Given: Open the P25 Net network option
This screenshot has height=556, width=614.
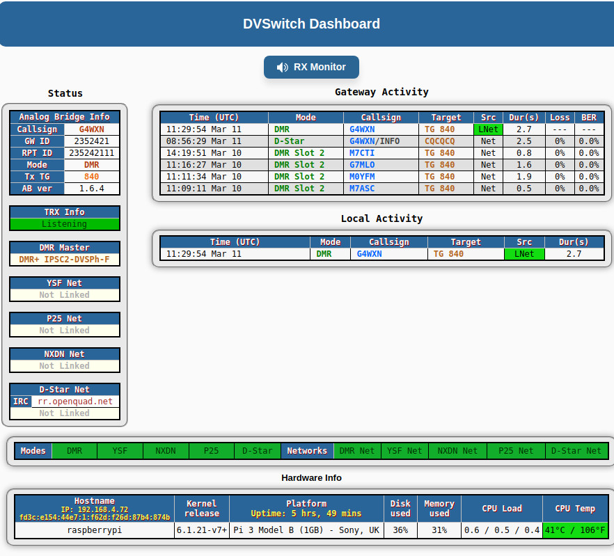Looking at the screenshot, I should click(515, 450).
